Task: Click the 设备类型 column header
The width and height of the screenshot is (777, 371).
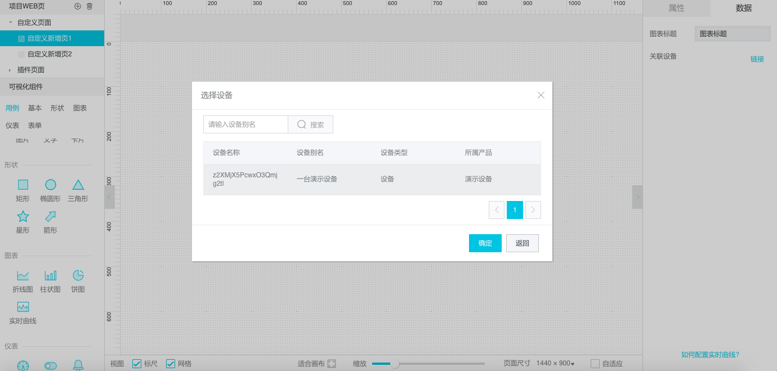Action: click(x=394, y=153)
